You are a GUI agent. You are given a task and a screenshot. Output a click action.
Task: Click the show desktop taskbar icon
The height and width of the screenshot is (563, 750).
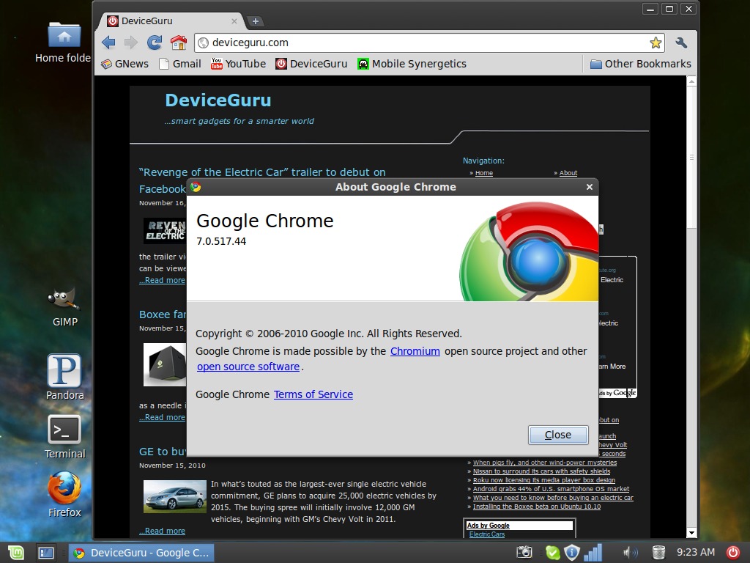pyautogui.click(x=46, y=553)
